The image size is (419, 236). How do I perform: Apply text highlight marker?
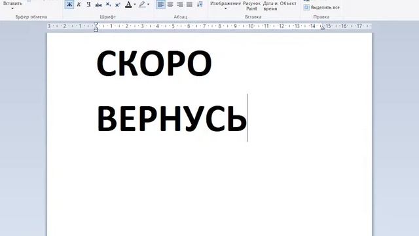[x=142, y=5]
